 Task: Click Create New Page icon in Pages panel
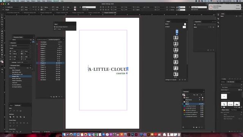coord(182,80)
